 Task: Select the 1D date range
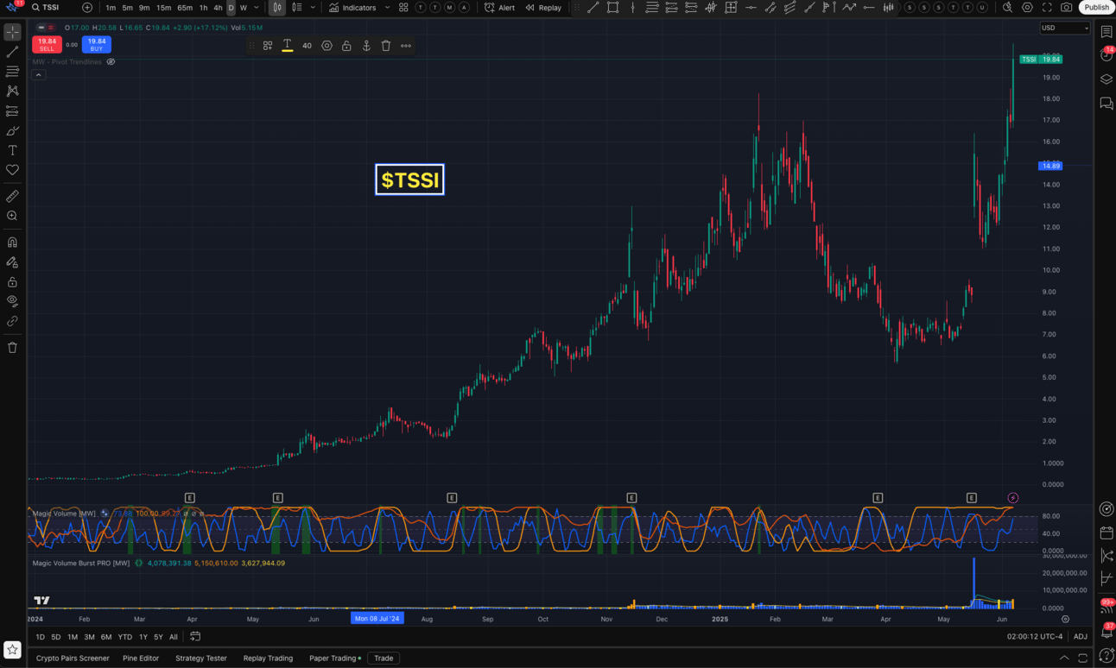[x=40, y=637]
